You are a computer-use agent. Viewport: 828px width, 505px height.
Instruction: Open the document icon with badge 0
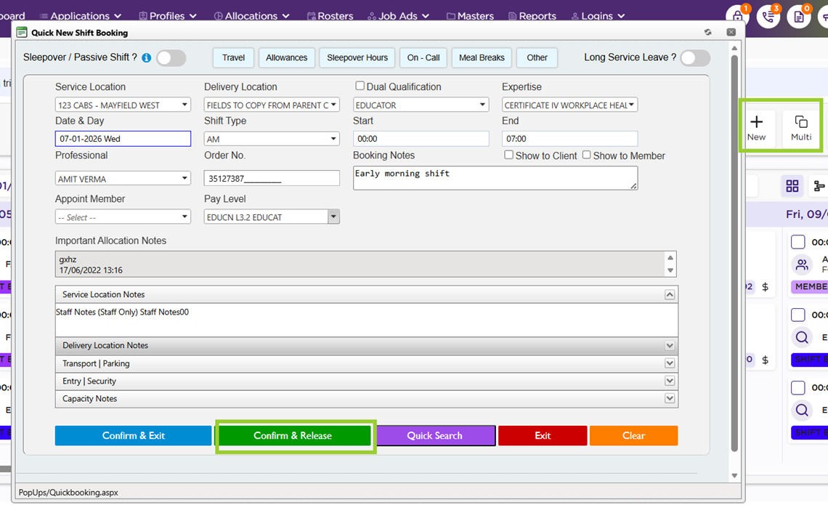(799, 16)
